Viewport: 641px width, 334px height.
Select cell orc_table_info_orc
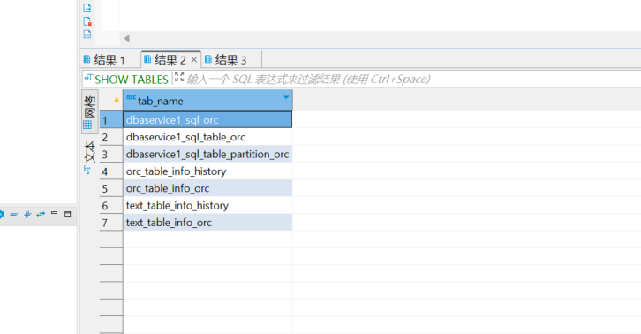207,188
